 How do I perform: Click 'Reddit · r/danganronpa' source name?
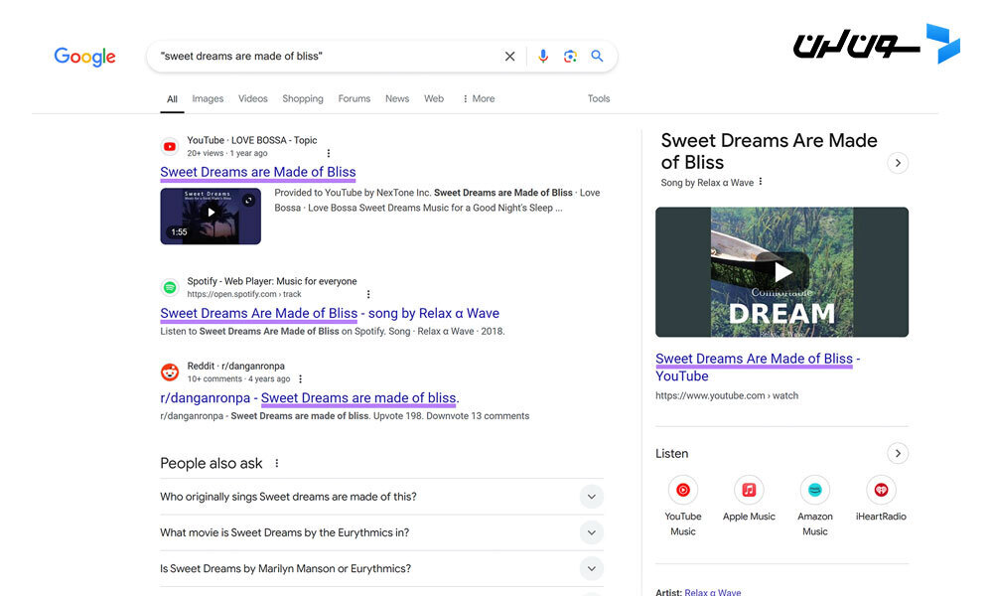click(x=235, y=367)
